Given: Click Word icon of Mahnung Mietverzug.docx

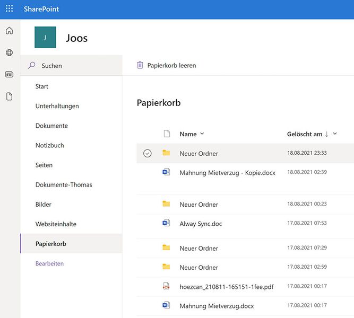Looking at the screenshot, I should pos(166,305).
